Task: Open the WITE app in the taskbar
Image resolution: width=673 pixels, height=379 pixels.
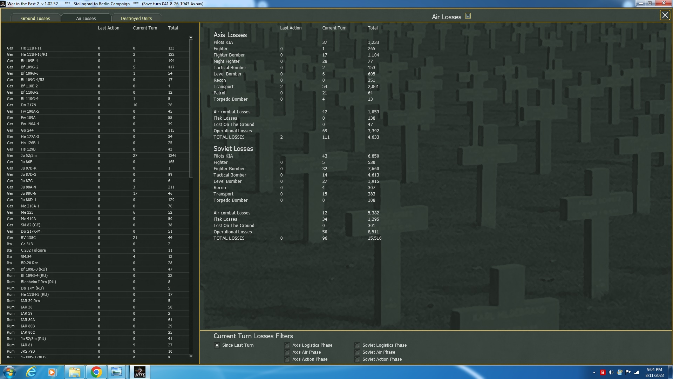Action: pos(140,372)
